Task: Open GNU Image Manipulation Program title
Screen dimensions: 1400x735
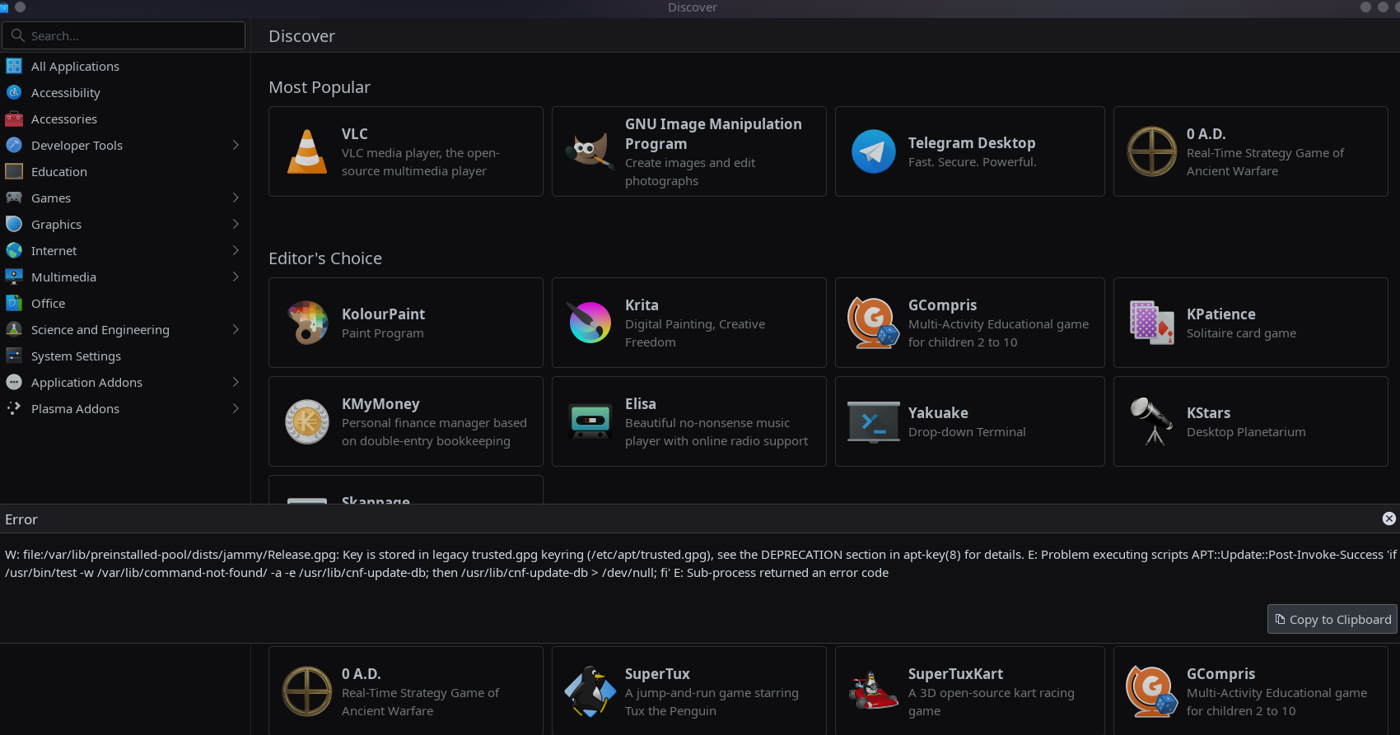Action: click(713, 133)
